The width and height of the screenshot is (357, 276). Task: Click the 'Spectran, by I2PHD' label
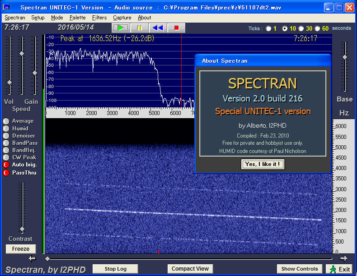point(45,270)
